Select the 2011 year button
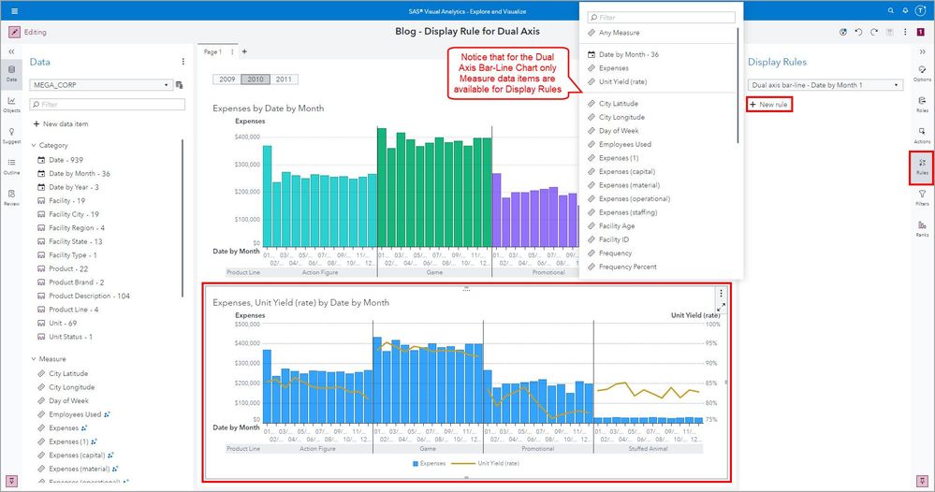This screenshot has width=935, height=492. point(284,80)
